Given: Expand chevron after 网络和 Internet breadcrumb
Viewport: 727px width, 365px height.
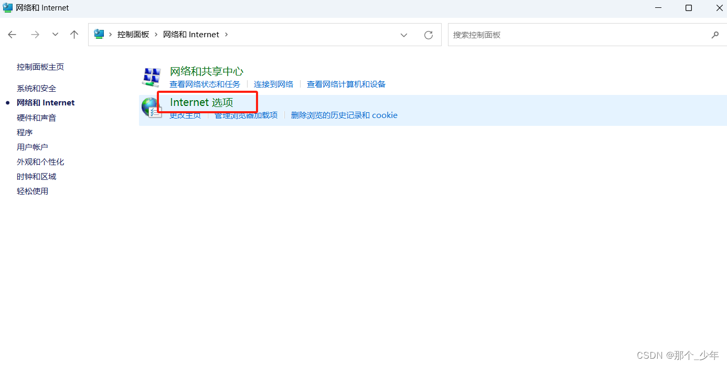Looking at the screenshot, I should [x=227, y=35].
